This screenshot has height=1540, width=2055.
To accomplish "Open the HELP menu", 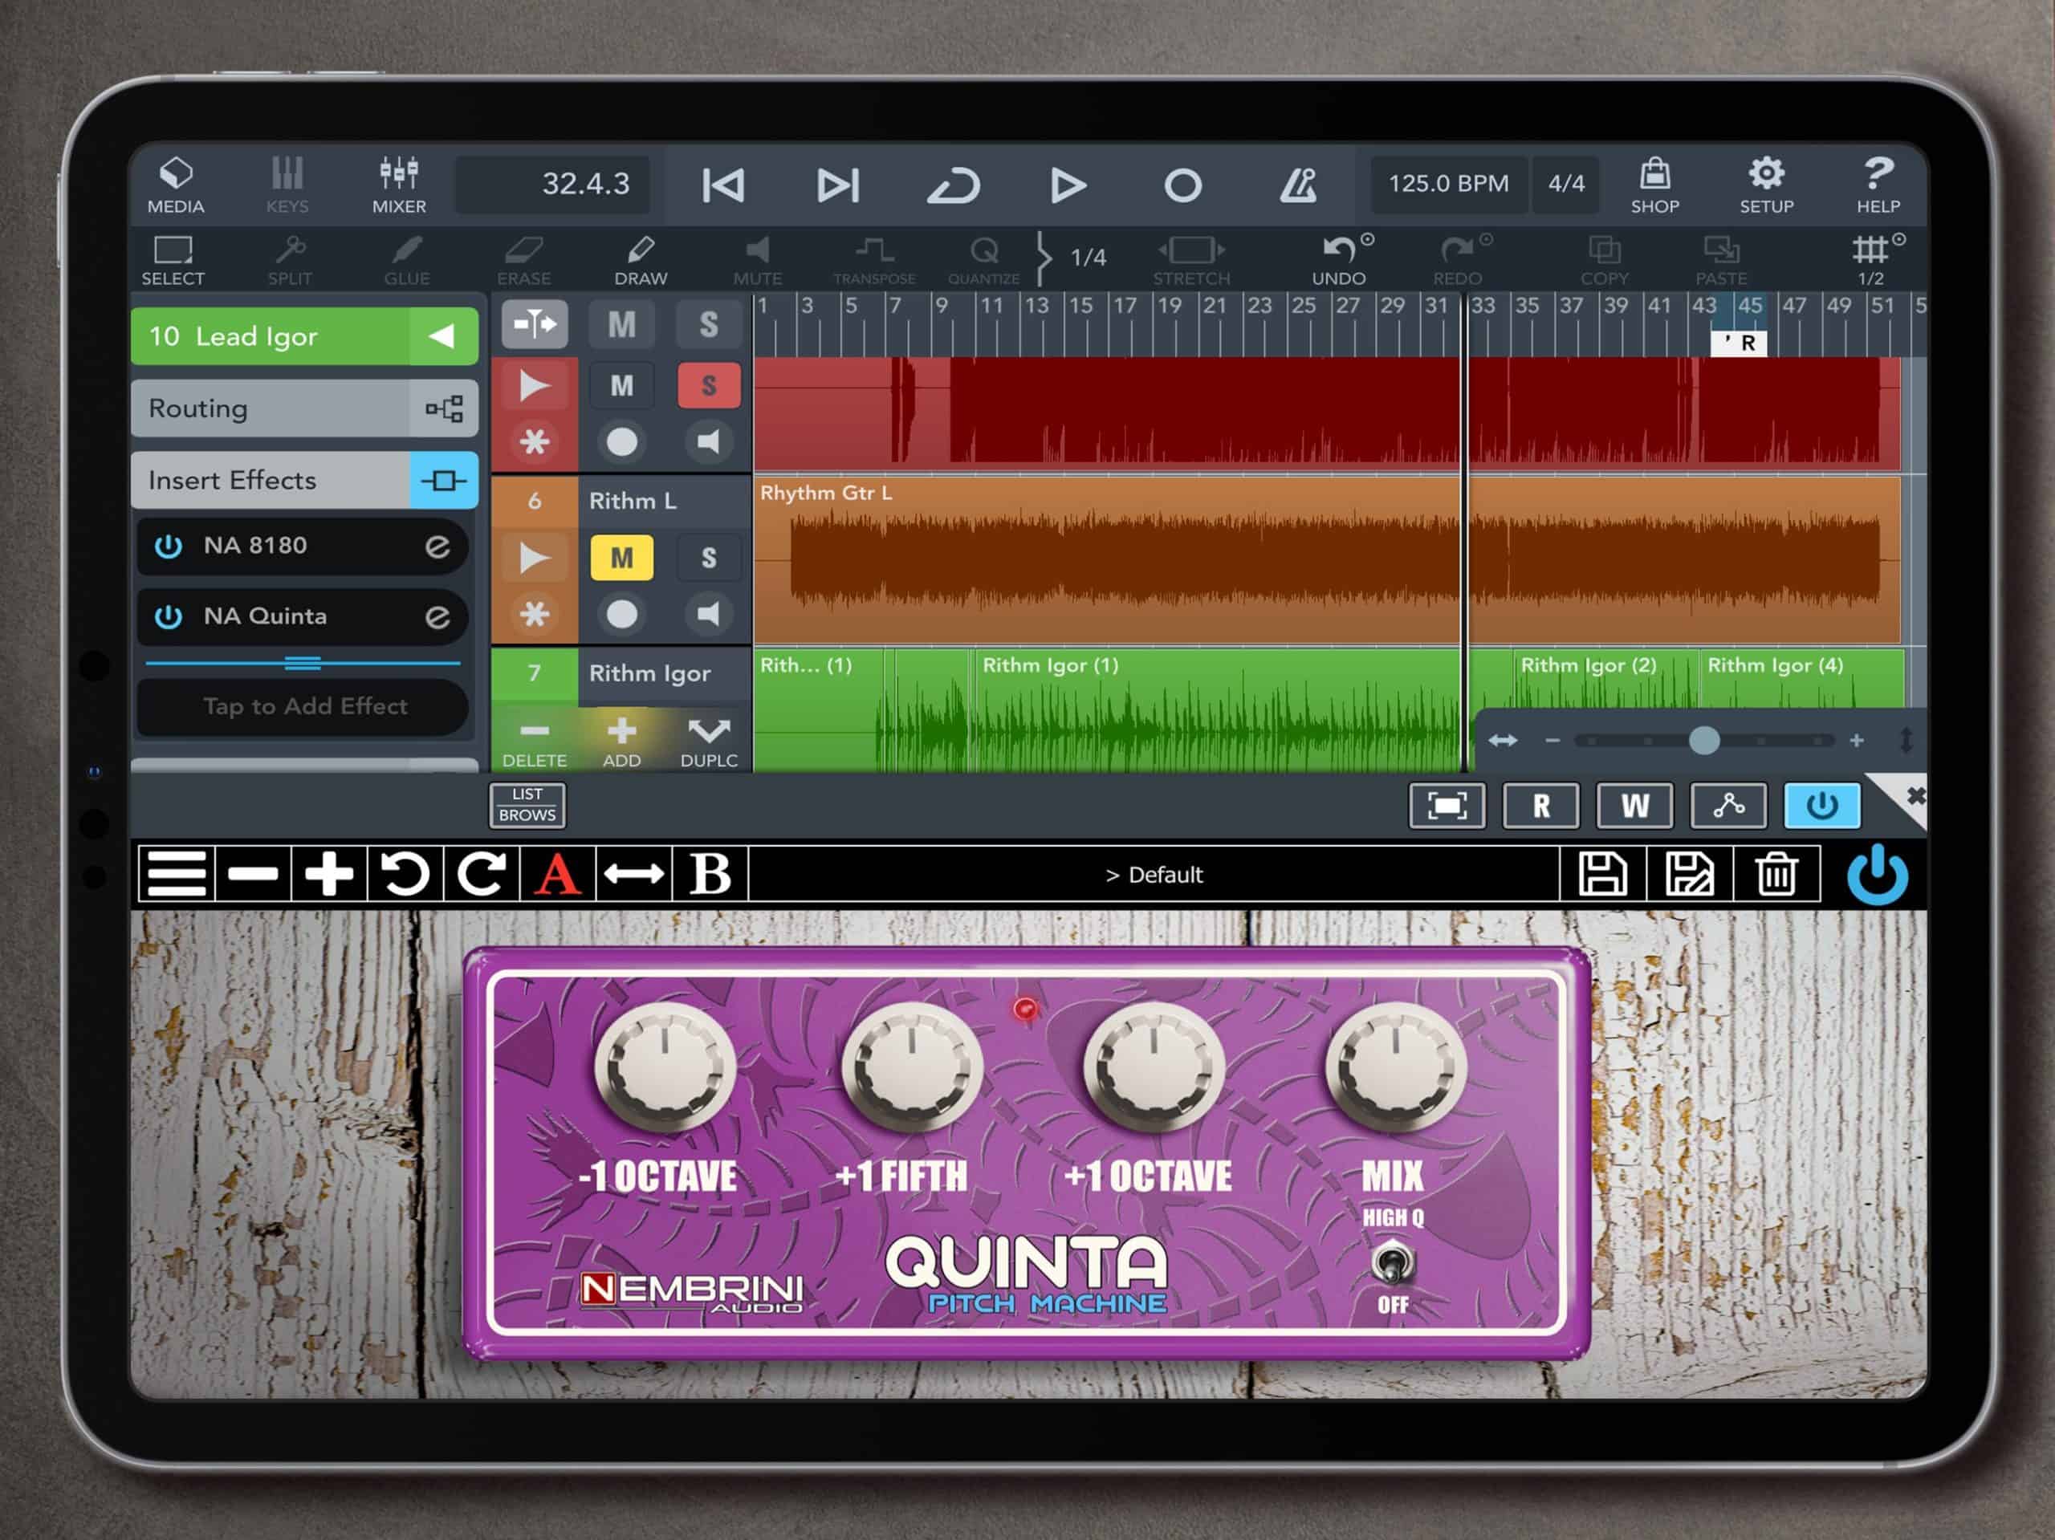I will (1878, 185).
